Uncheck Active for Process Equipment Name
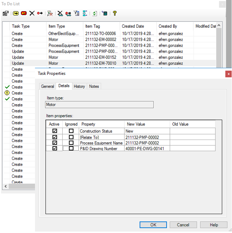Viewport: 232px width, 233px height. tap(54, 143)
